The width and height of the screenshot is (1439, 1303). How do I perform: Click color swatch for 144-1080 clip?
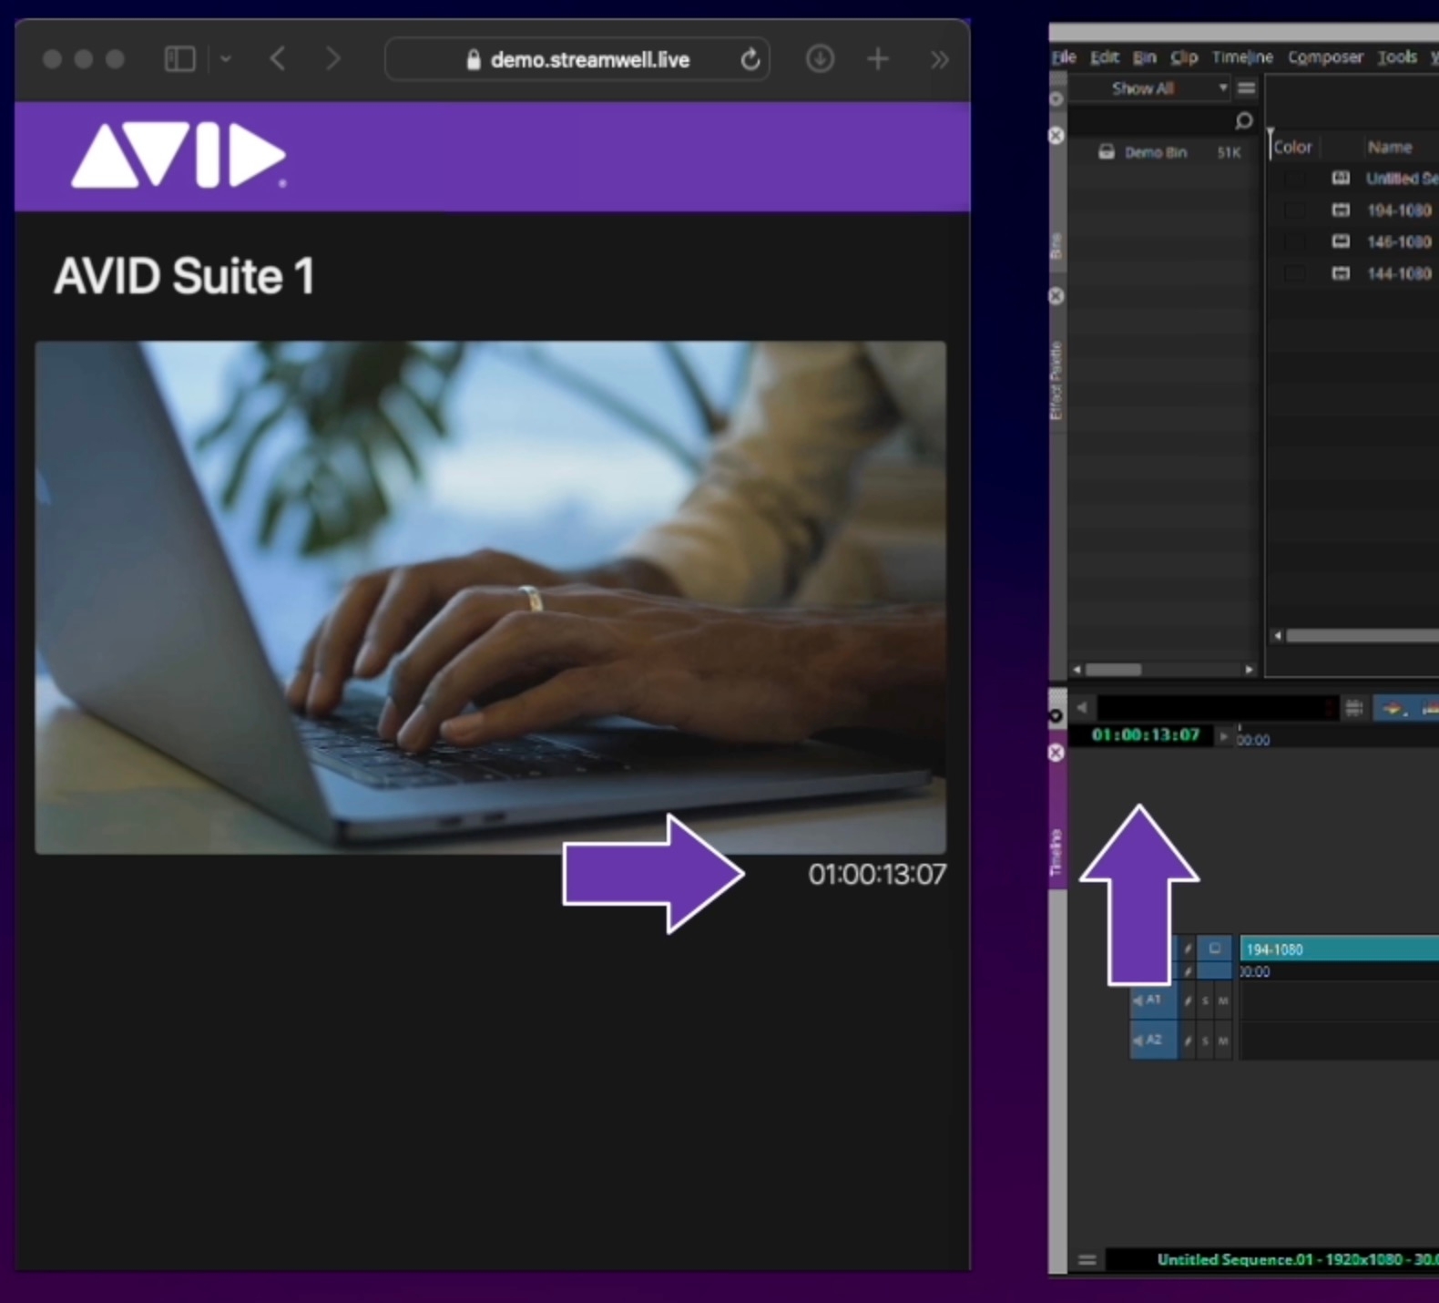1294,273
